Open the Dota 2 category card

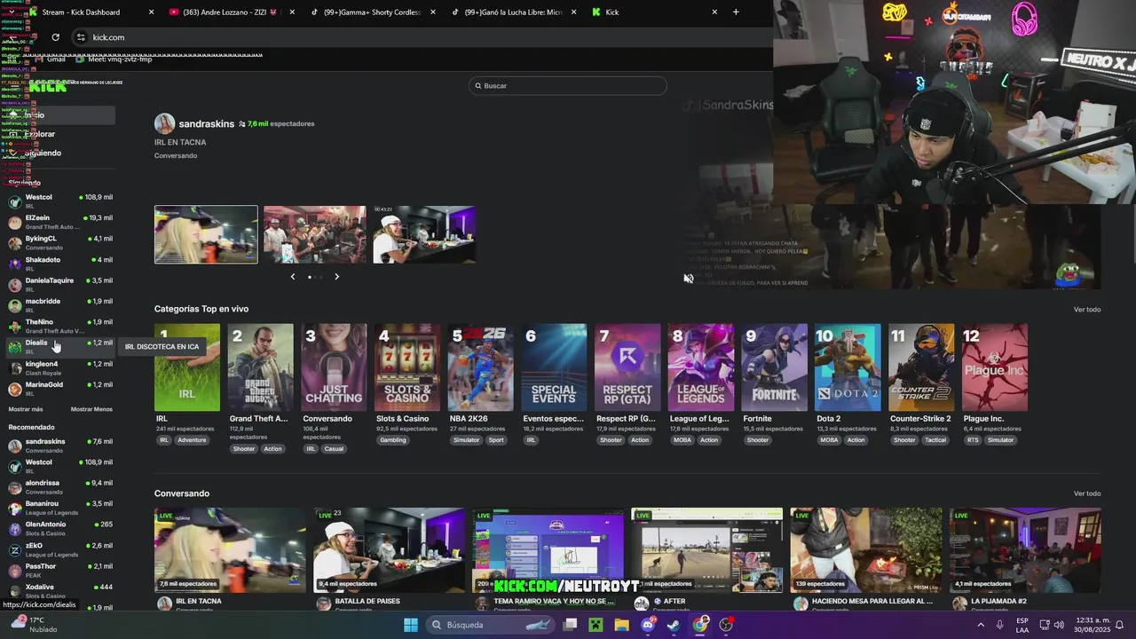[x=848, y=367]
